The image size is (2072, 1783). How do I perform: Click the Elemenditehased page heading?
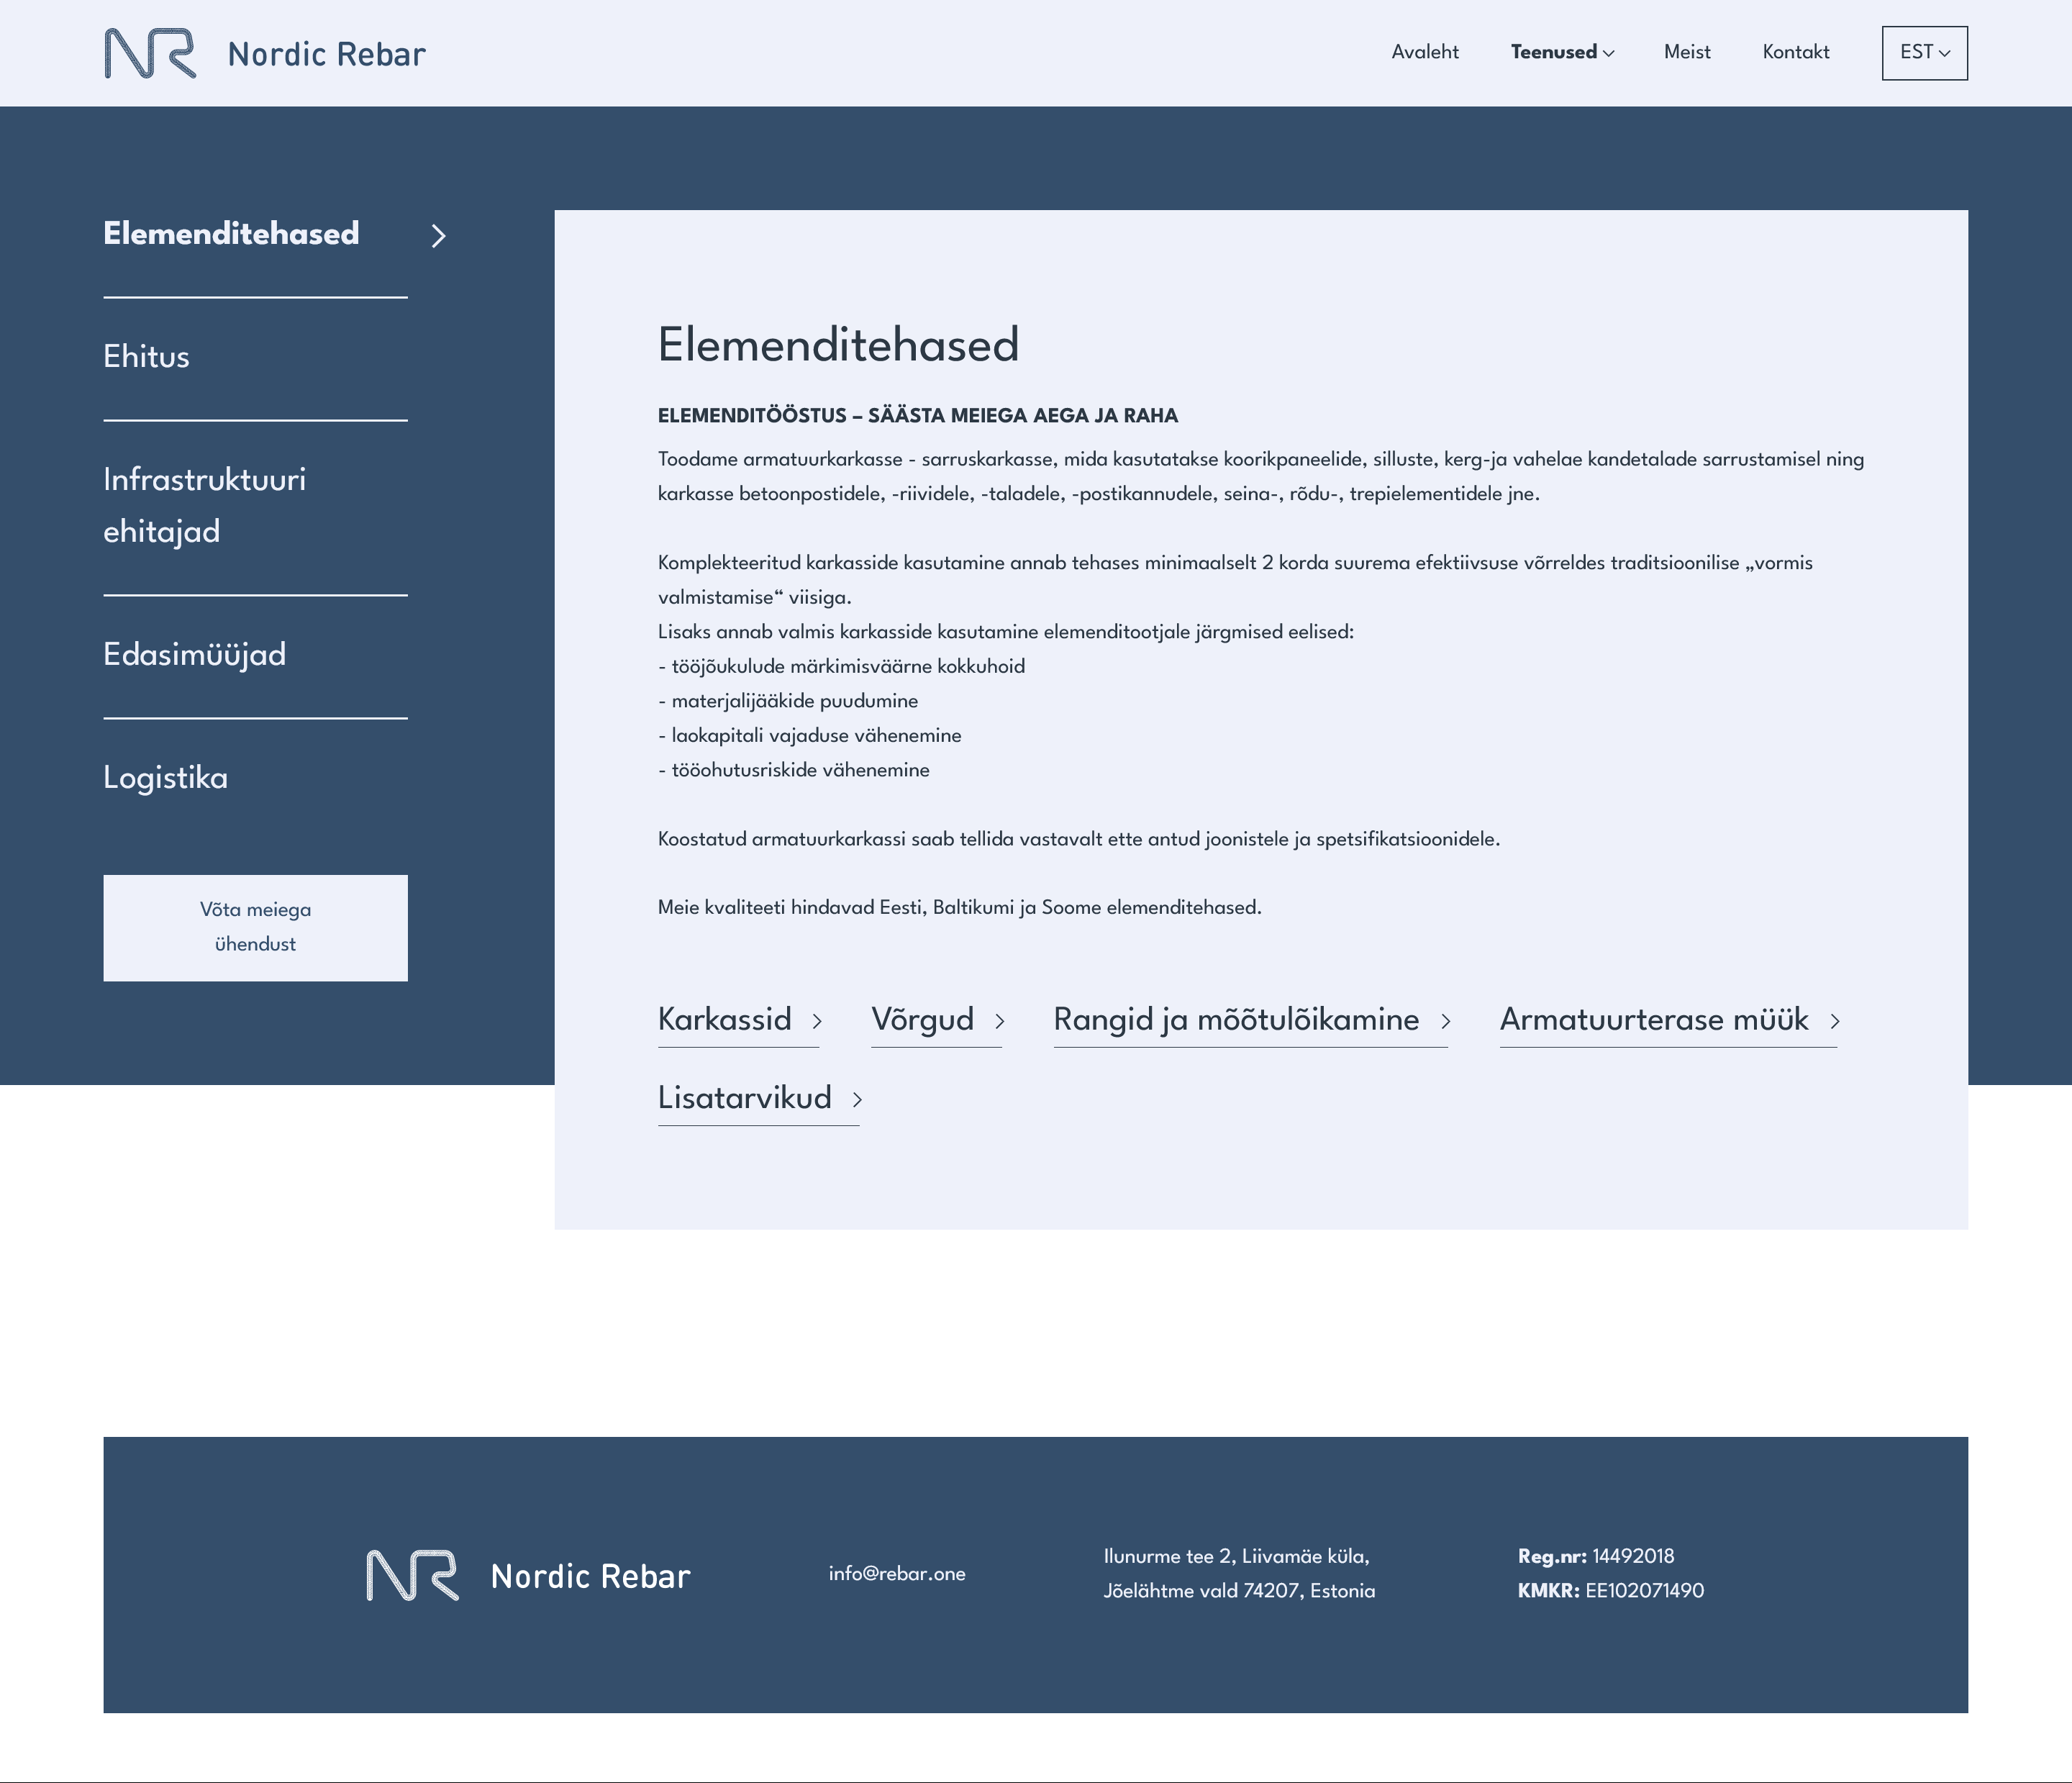[838, 345]
